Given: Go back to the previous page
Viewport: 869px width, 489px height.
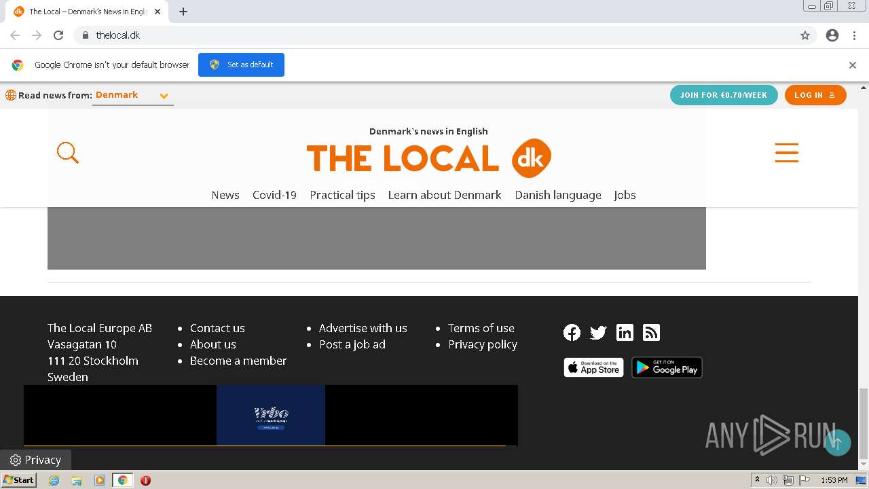Looking at the screenshot, I should [15, 35].
